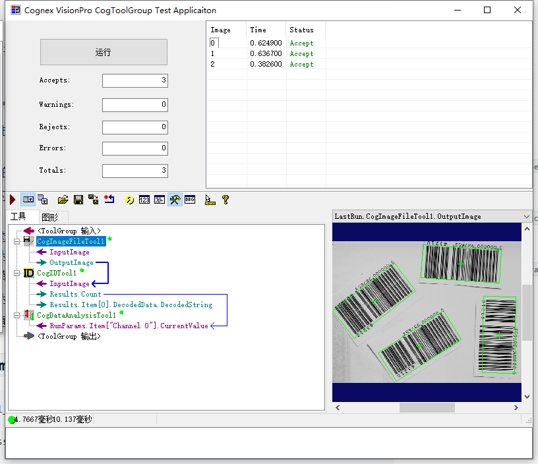
Task: Switch to the 图形 tab
Action: 49,217
